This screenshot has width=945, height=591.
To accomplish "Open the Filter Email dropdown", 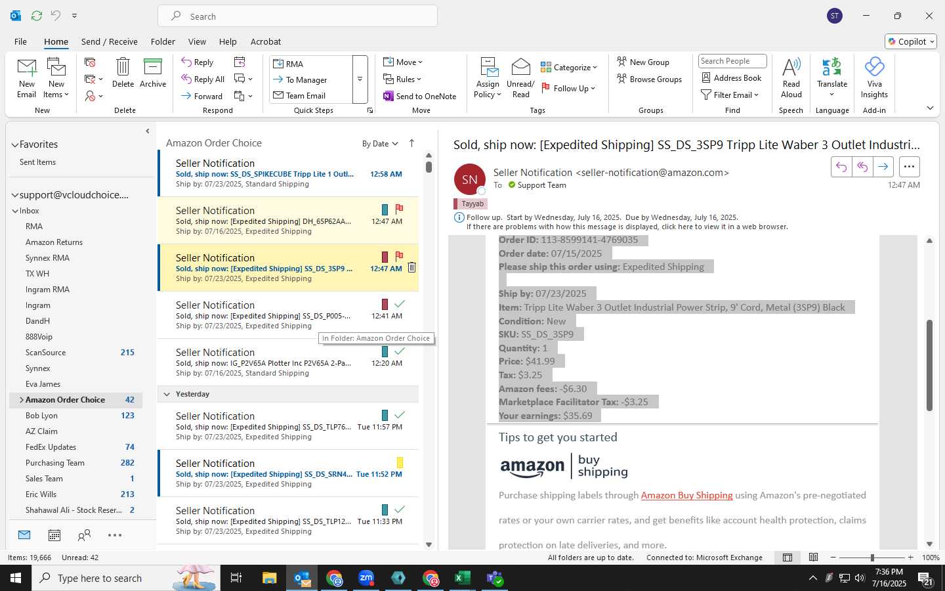I will click(730, 95).
